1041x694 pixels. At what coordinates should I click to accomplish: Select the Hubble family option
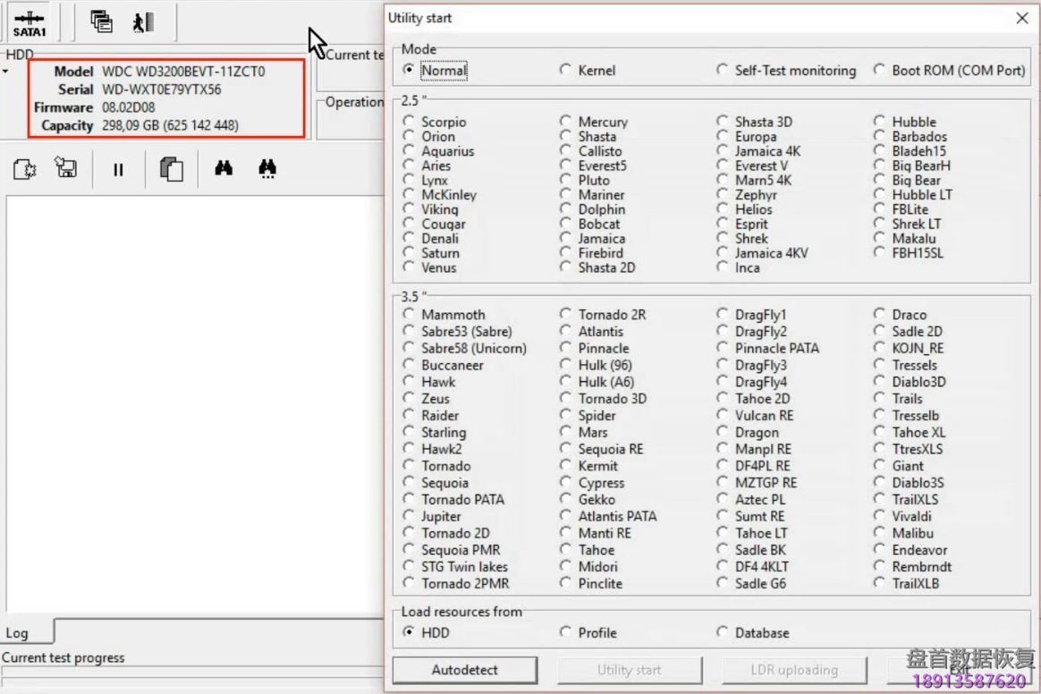coord(879,122)
